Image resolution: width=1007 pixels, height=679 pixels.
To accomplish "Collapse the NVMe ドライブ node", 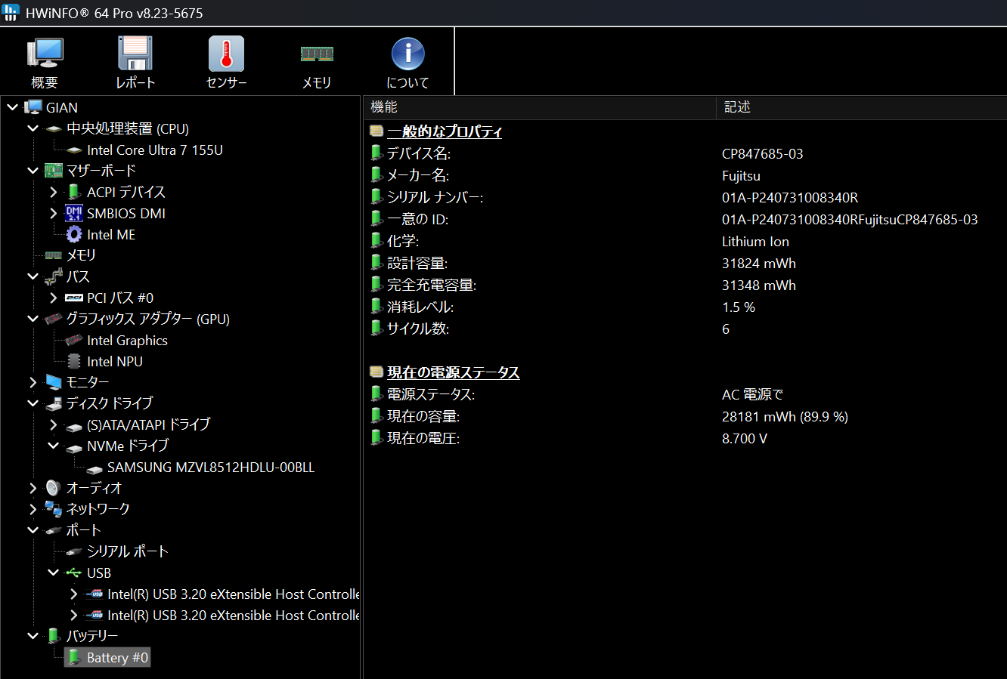I will pyautogui.click(x=54, y=446).
